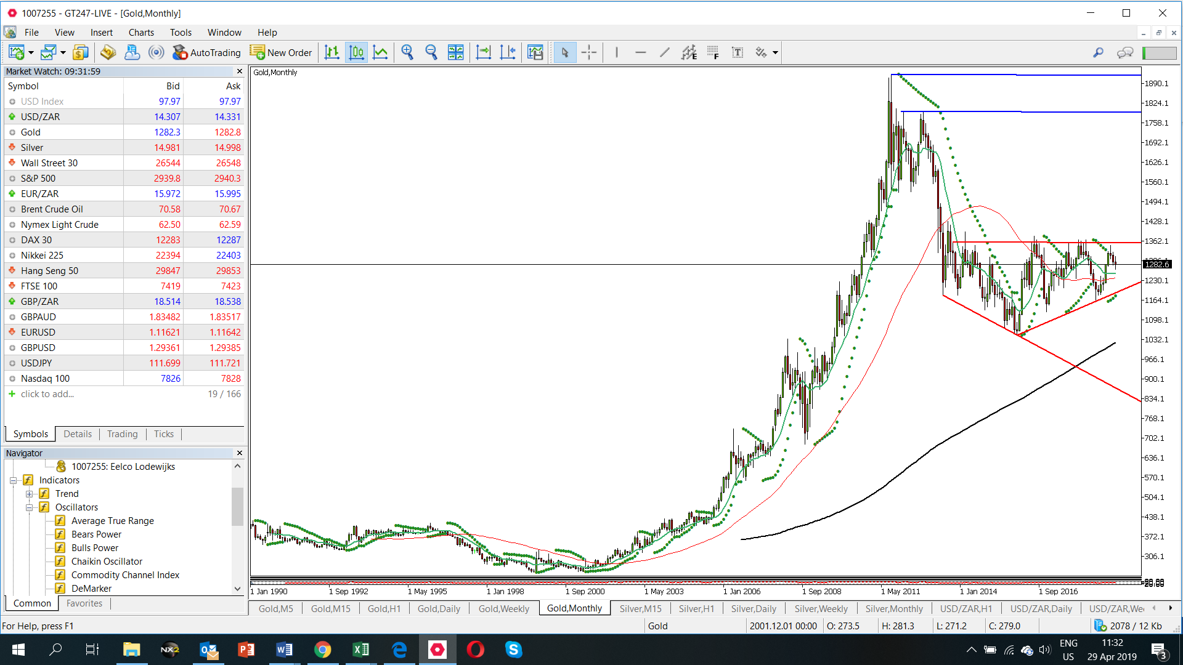The image size is (1183, 665).
Task: Click the connection status icon in status bar
Action: 1100,626
